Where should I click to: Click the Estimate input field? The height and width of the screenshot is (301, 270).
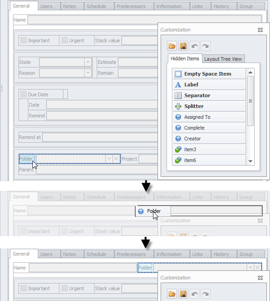137,62
